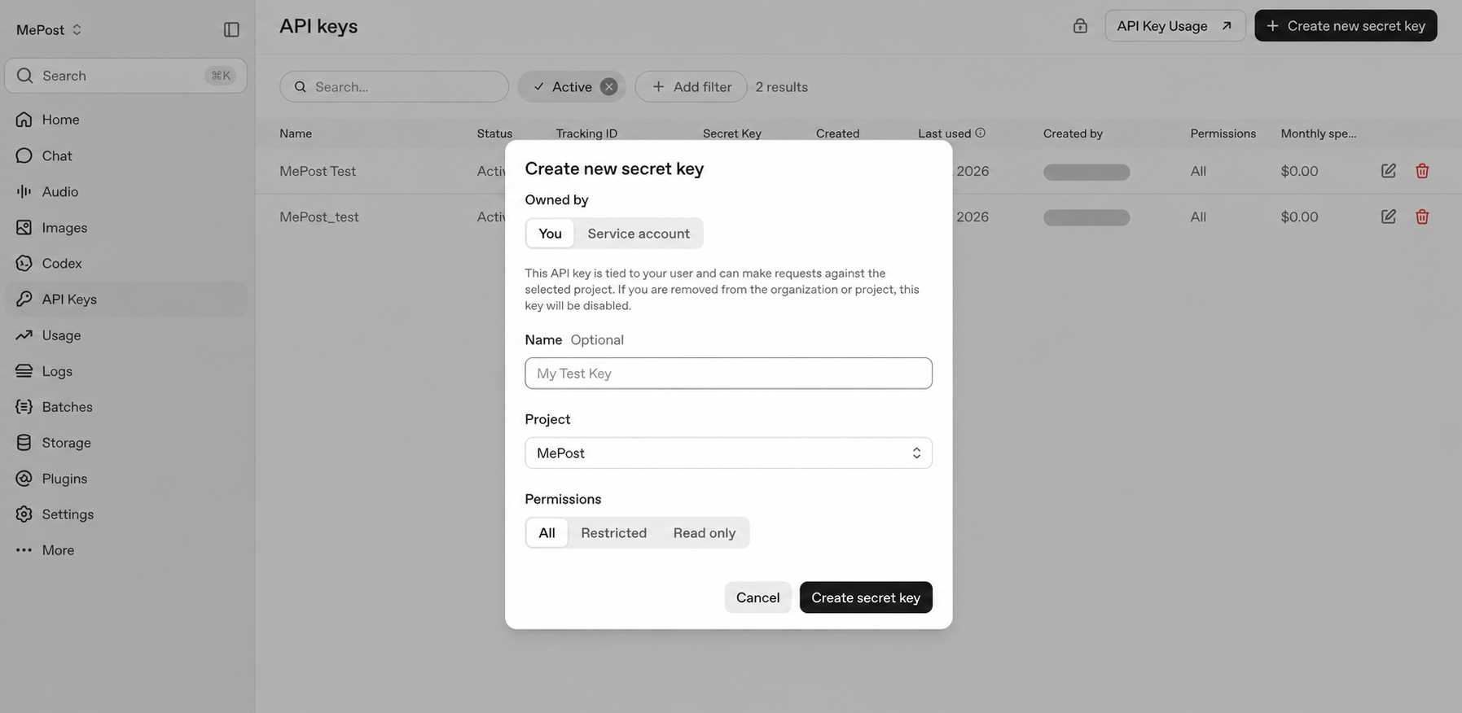Expand the More menu in sidebar
1462x713 pixels.
pos(126,549)
